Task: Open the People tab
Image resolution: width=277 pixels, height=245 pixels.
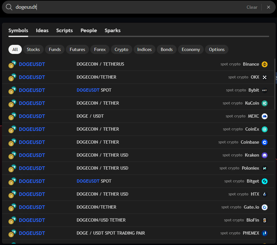Action: point(89,31)
